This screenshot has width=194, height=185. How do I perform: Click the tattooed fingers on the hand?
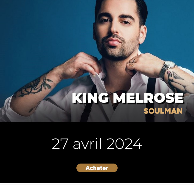(x=132, y=63)
